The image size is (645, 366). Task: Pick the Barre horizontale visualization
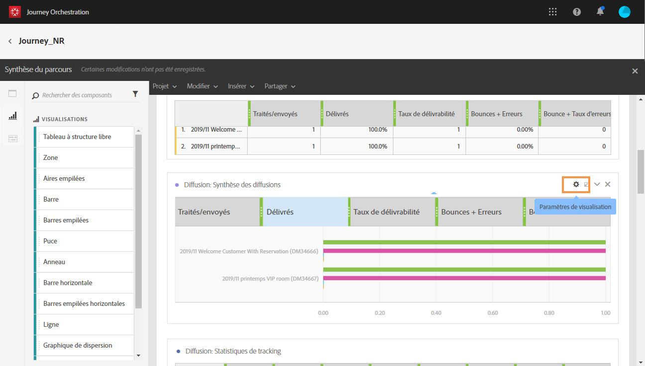click(x=84, y=283)
